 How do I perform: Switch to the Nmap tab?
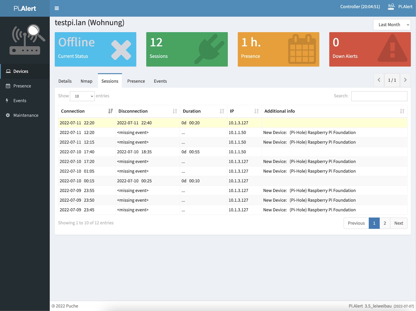click(x=86, y=81)
